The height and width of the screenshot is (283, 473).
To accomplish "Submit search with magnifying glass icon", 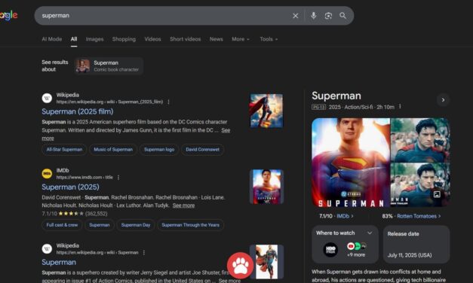I will point(343,16).
